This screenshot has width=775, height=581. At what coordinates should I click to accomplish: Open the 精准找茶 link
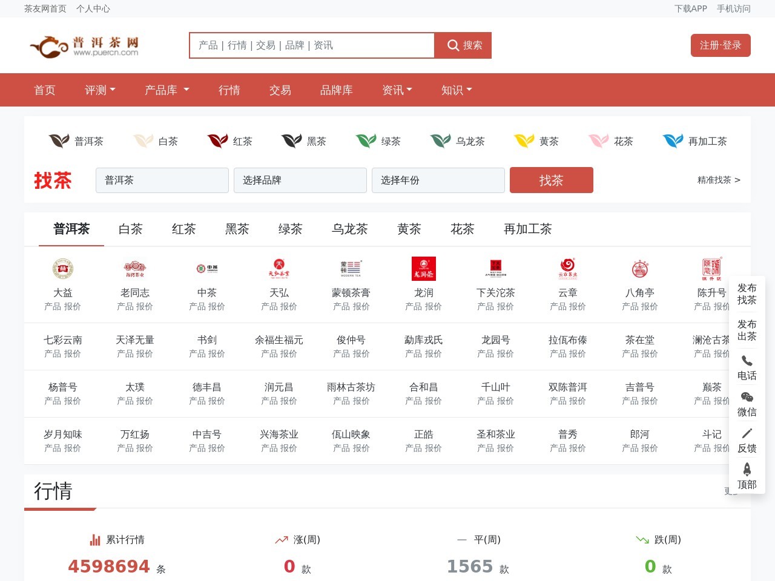[718, 180]
